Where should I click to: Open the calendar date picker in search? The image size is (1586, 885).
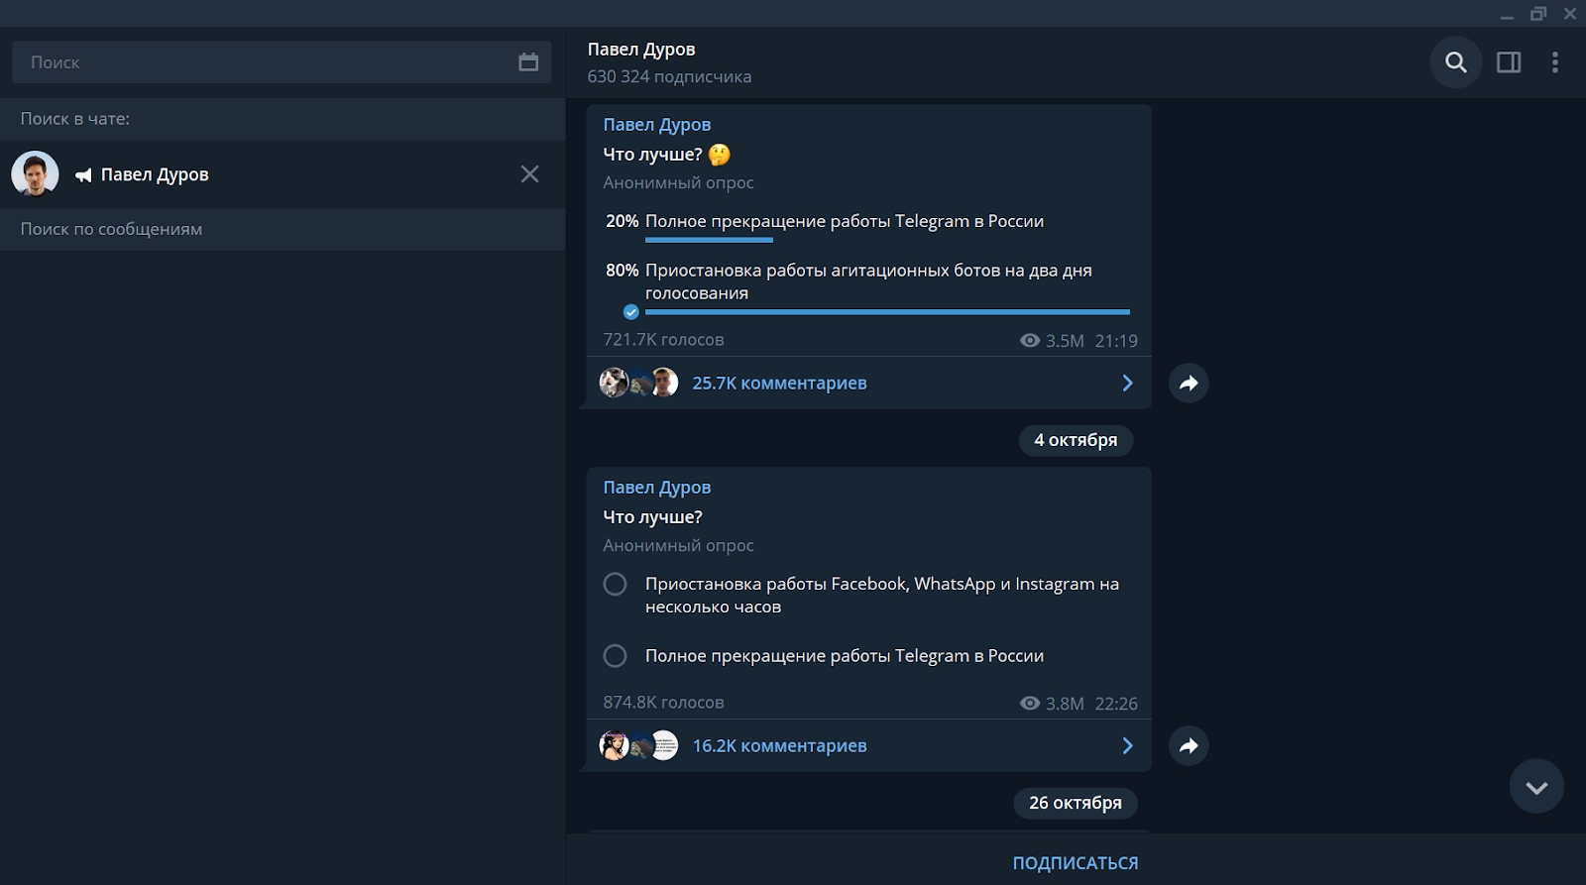click(528, 62)
